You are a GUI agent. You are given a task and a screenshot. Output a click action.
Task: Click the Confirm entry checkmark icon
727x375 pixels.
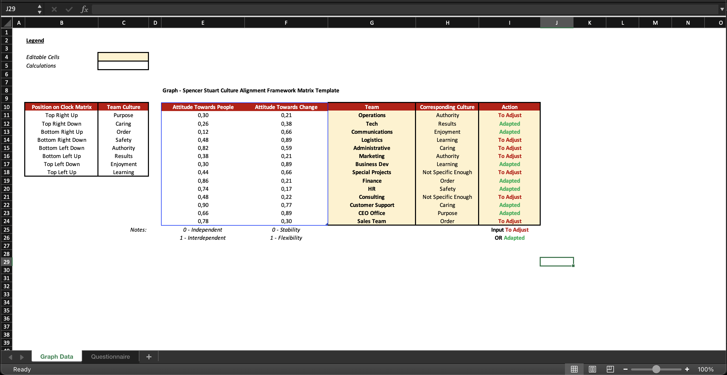pos(69,9)
